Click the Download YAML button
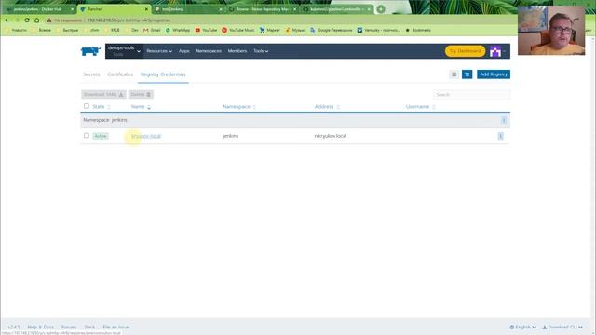Viewport: 596px width, 335px height. (x=103, y=94)
